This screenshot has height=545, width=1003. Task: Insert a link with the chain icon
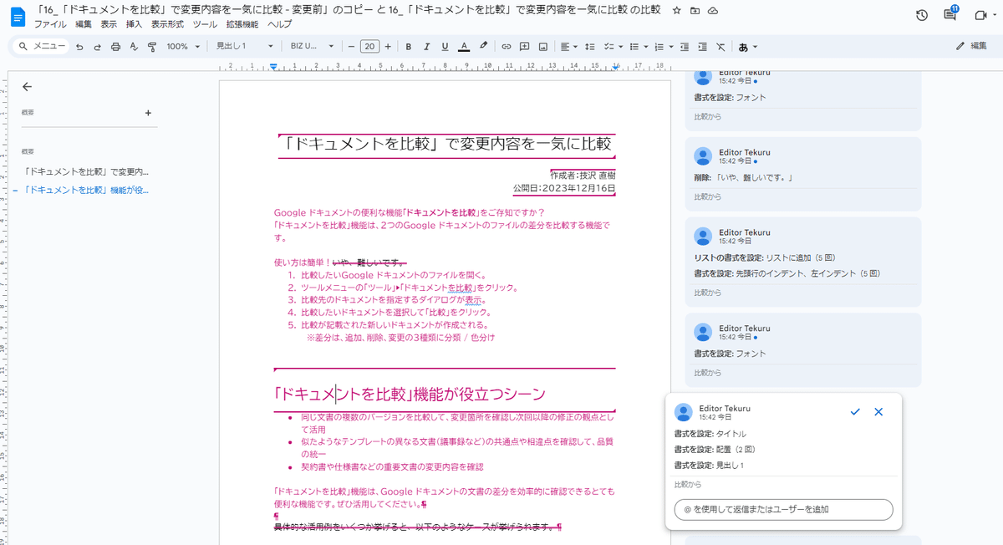pos(507,47)
